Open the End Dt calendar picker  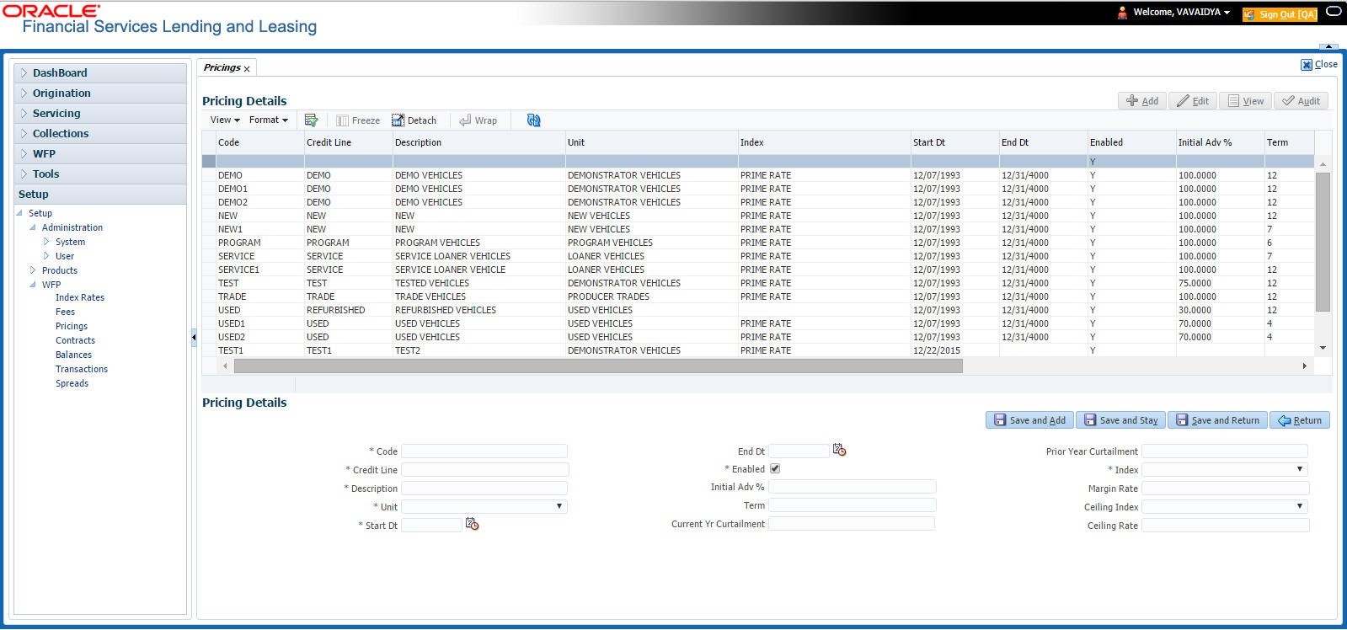(x=839, y=450)
